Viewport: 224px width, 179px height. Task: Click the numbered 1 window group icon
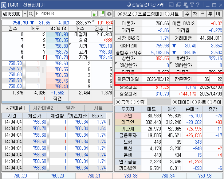(x=4, y=5)
